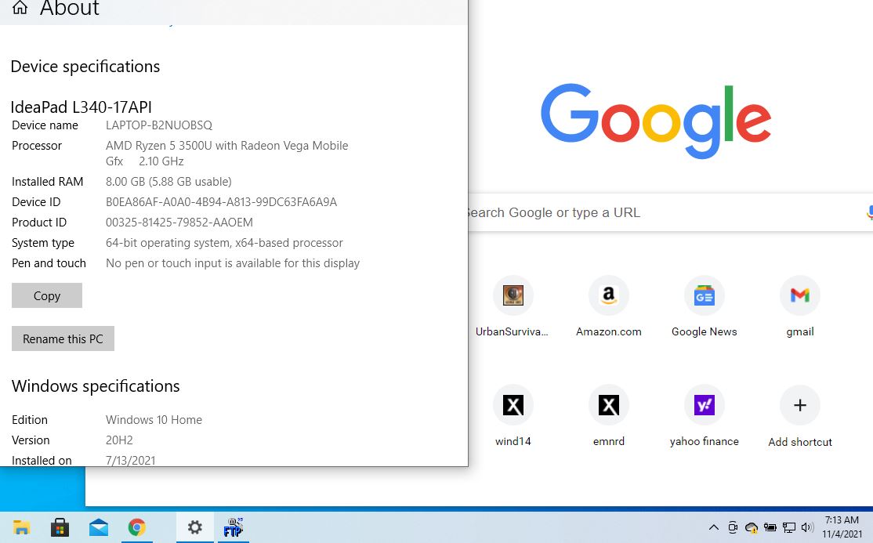Open File Explorer from the taskbar
The height and width of the screenshot is (543, 873).
21,527
